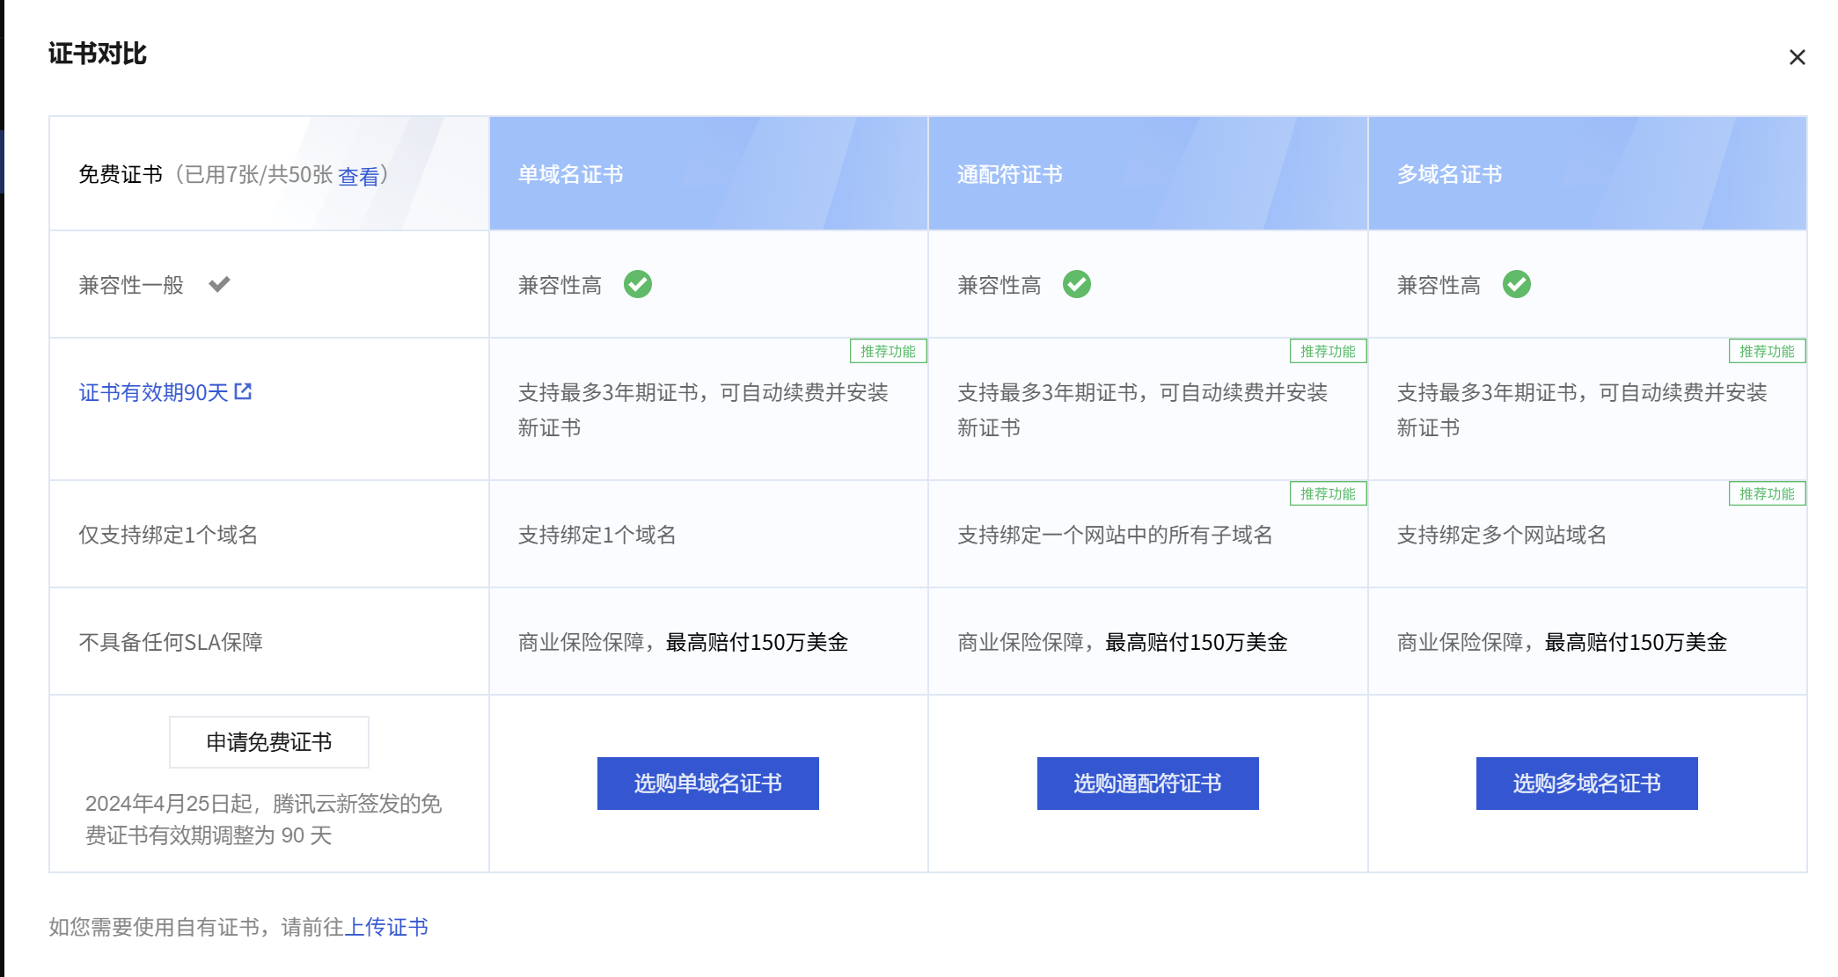This screenshot has height=977, width=1838.
Task: Click the 选购通配符证书 button
Action: (x=1147, y=783)
